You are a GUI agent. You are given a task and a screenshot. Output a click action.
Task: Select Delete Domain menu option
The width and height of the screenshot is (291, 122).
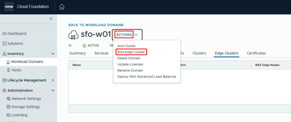[129, 58]
